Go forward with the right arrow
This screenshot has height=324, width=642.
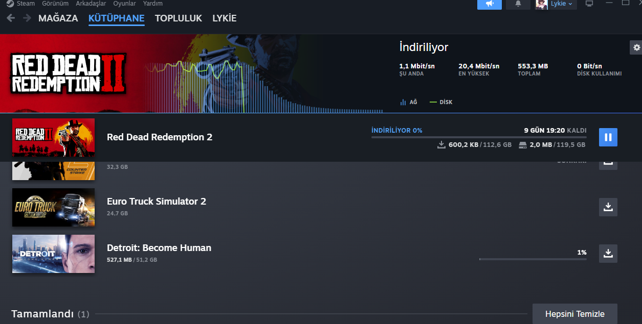[27, 18]
